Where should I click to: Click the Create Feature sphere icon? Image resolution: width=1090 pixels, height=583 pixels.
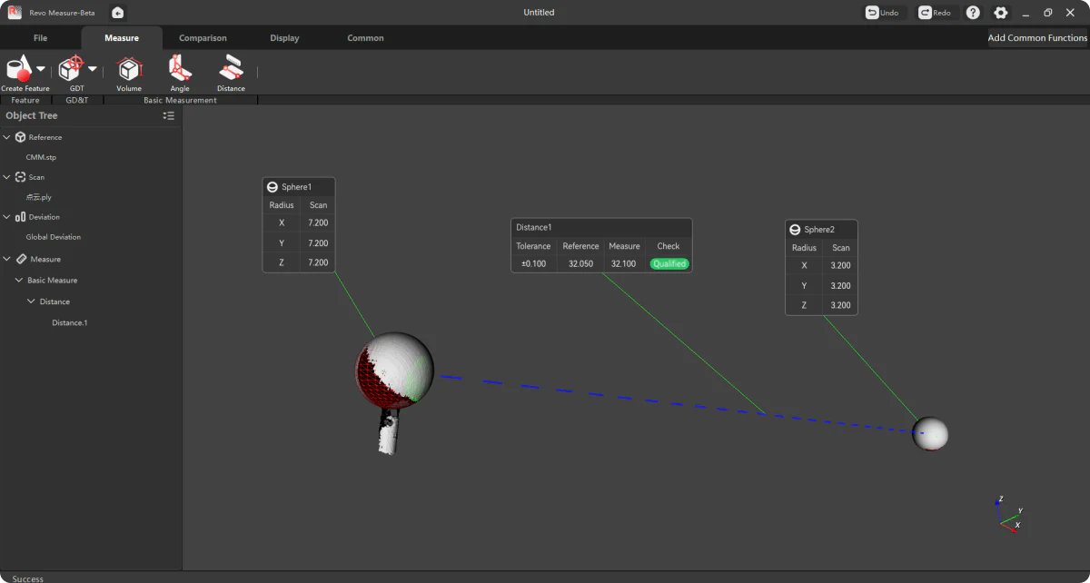click(19, 69)
